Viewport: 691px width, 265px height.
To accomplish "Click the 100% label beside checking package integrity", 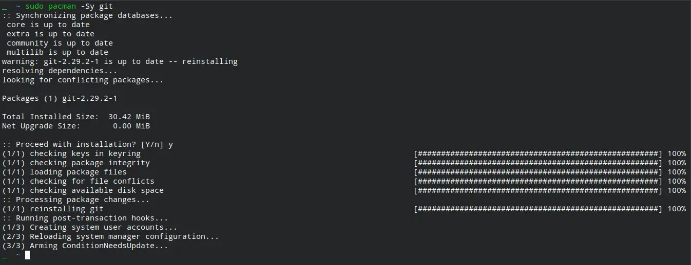I will (x=677, y=163).
